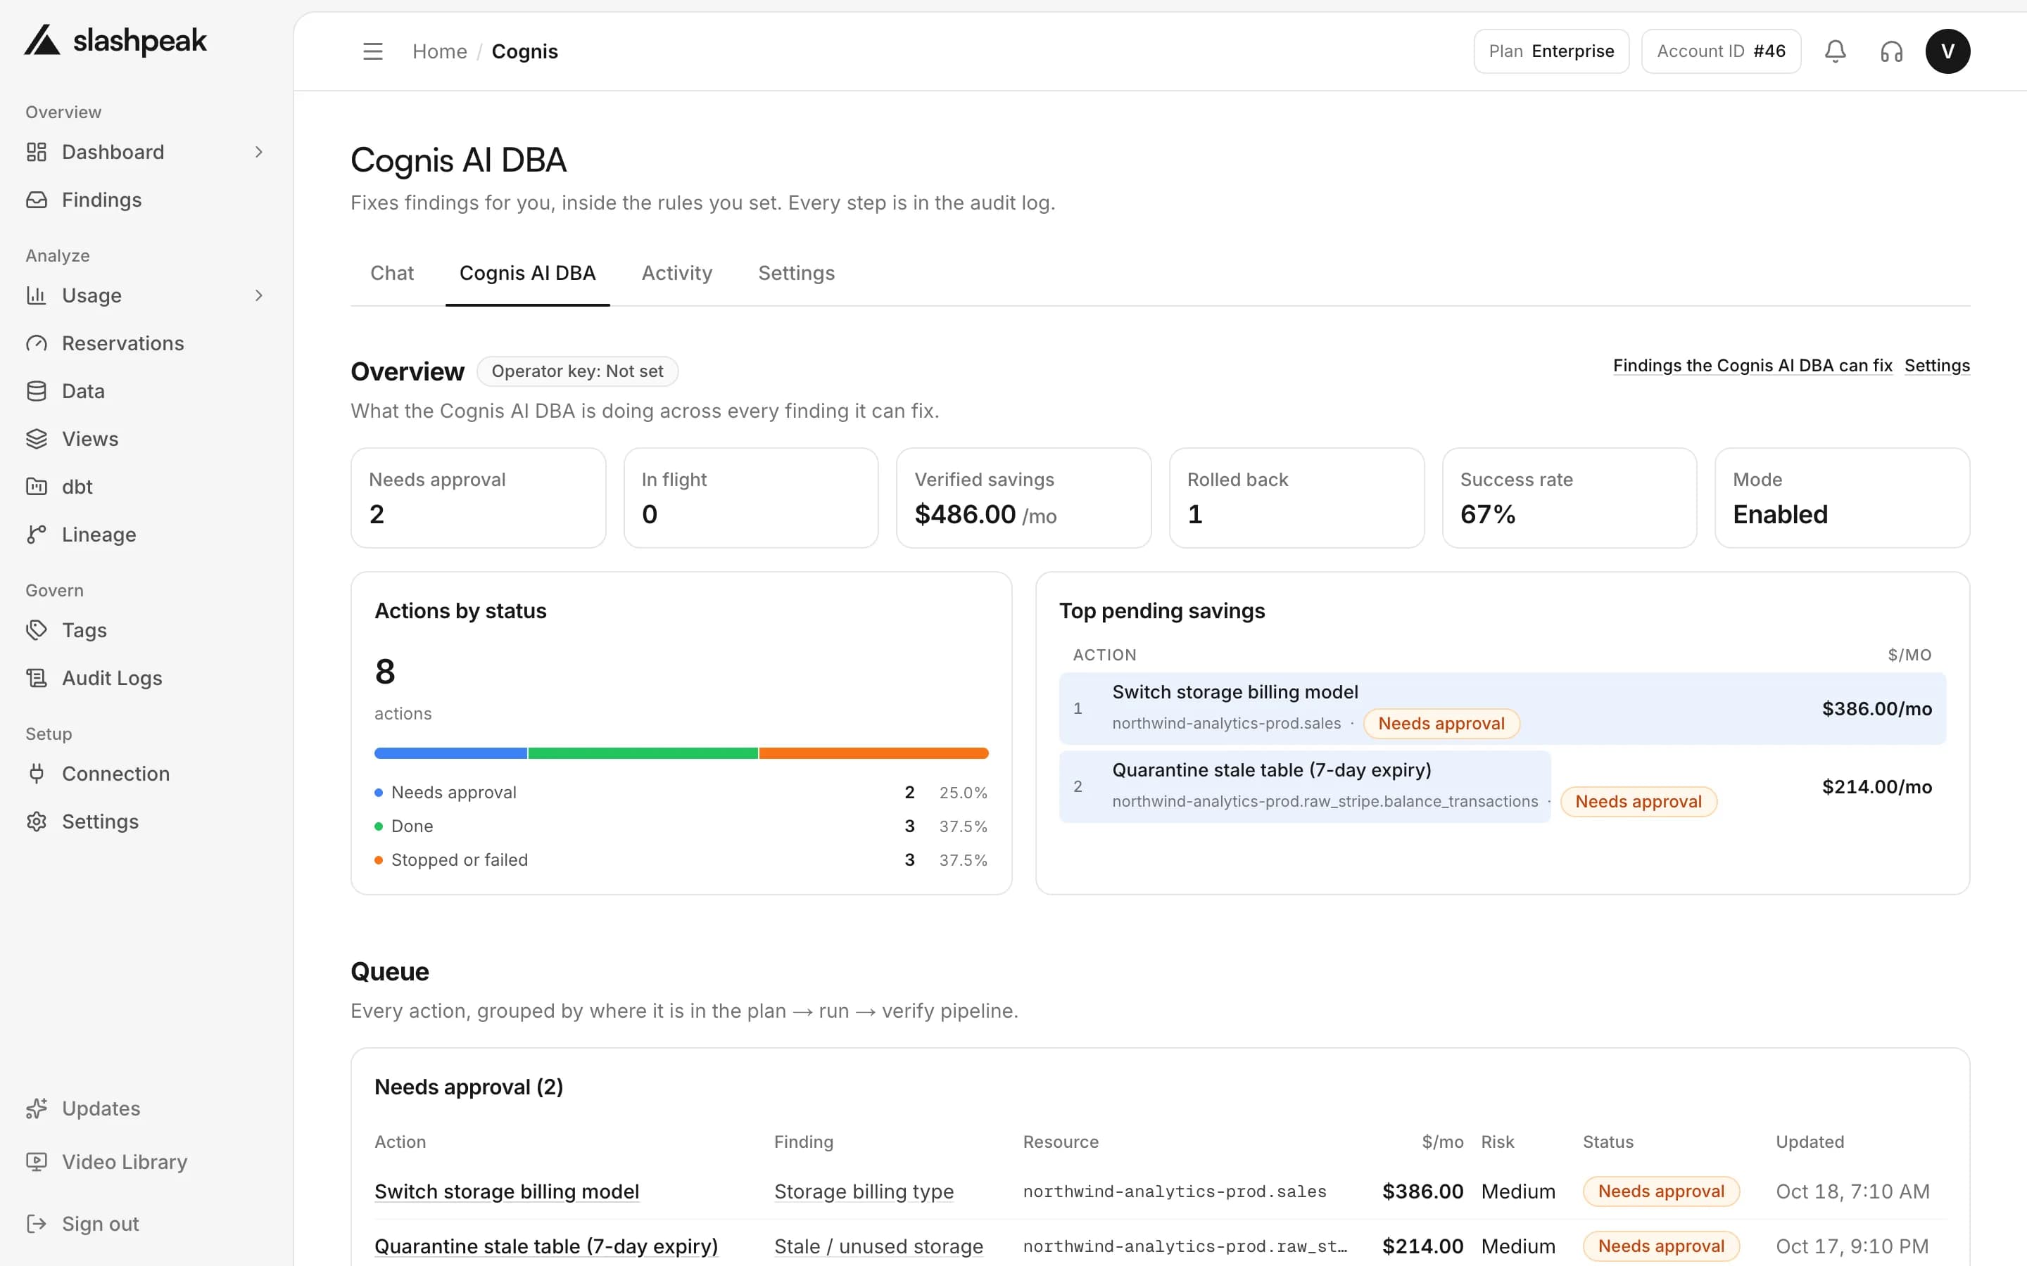This screenshot has width=2027, height=1266.
Task: Click the Tags icon in sidebar
Action: pos(36,629)
